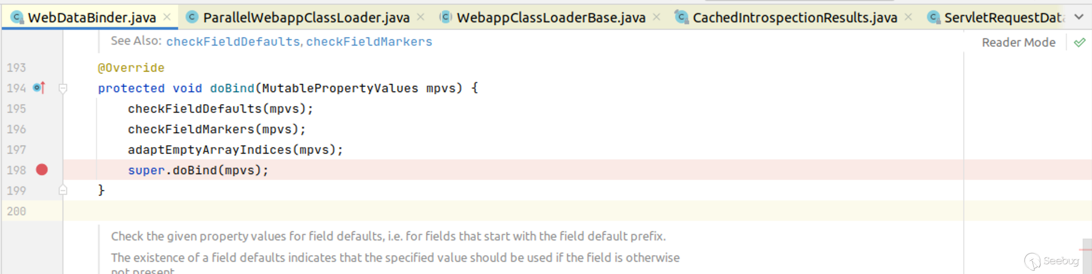Switch to the ParallelWebappClassLoader.java tab
Screen dimensions: 1092x274
[306, 18]
